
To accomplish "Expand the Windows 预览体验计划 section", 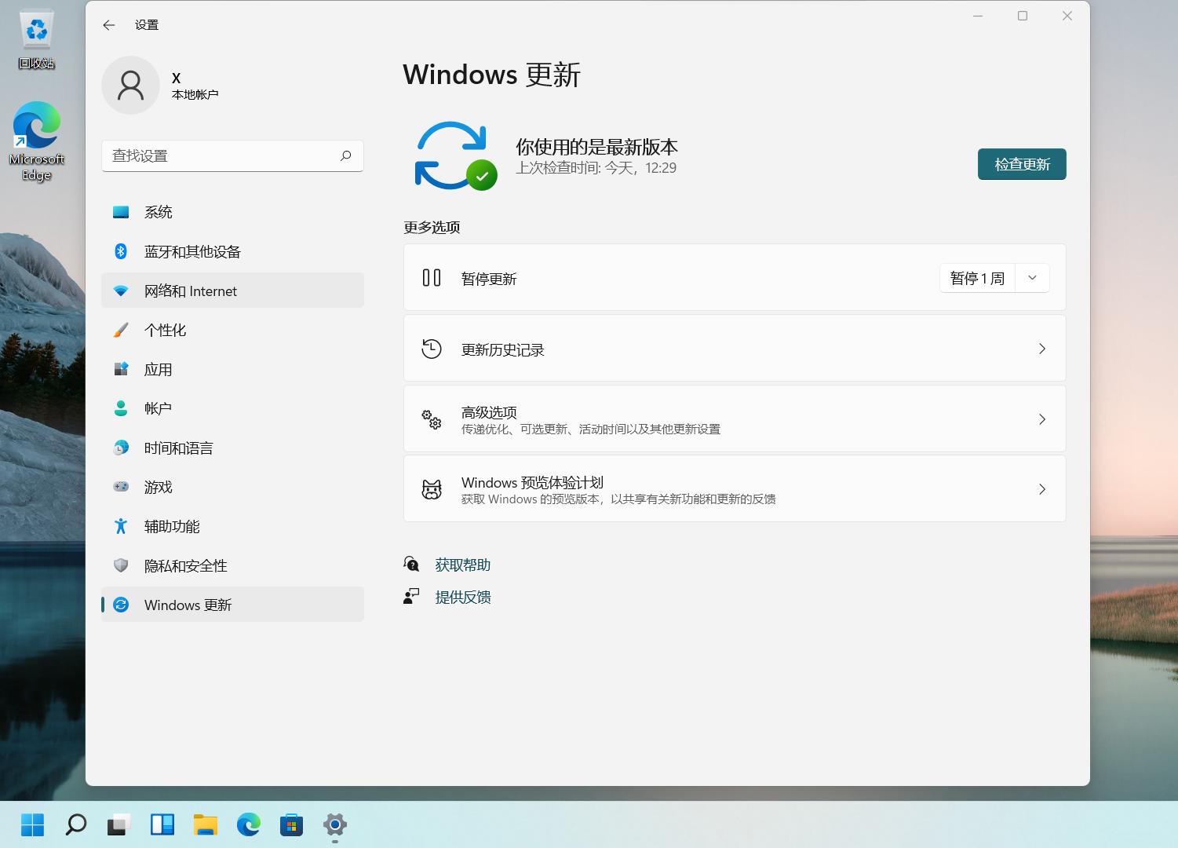I will pos(734,488).
